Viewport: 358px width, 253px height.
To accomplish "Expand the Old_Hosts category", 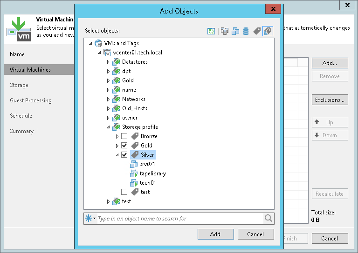I will 108,108.
